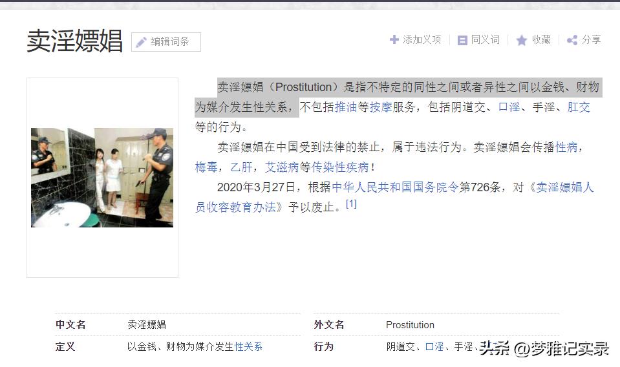Open the 乙肝 link
Viewport: 620px width, 367px height.
click(241, 167)
